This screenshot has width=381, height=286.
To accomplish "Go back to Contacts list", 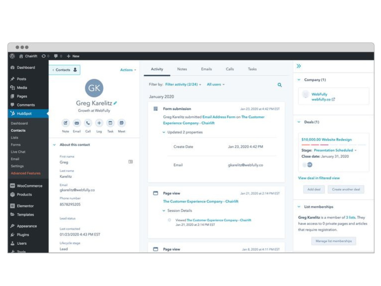I will tap(64, 70).
